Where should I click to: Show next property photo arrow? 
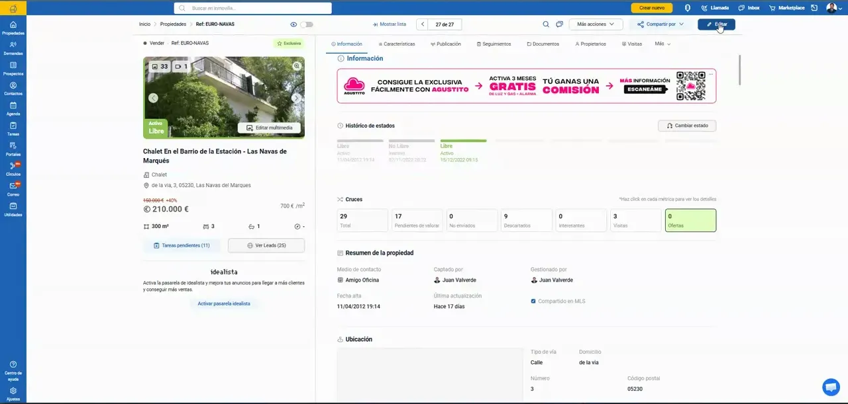click(295, 98)
